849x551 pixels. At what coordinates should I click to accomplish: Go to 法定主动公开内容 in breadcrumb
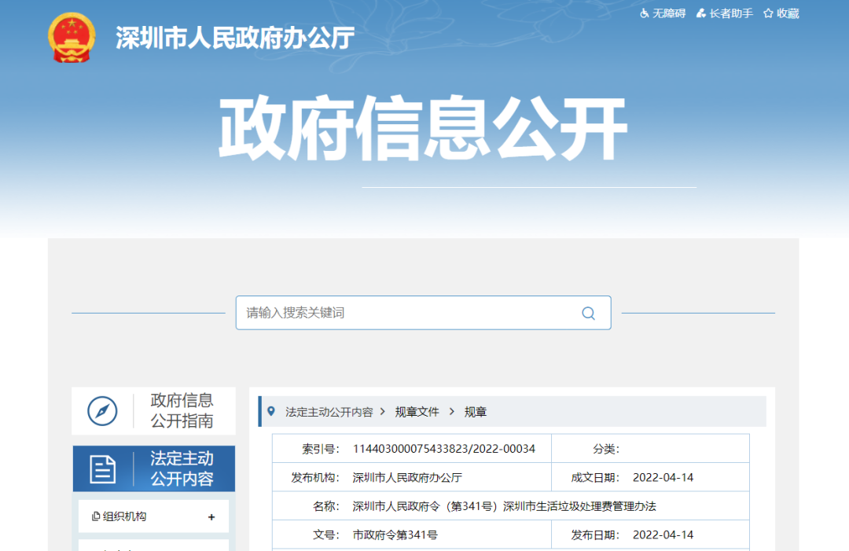329,412
